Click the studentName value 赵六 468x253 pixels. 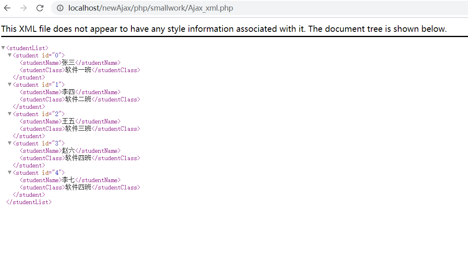tap(69, 151)
